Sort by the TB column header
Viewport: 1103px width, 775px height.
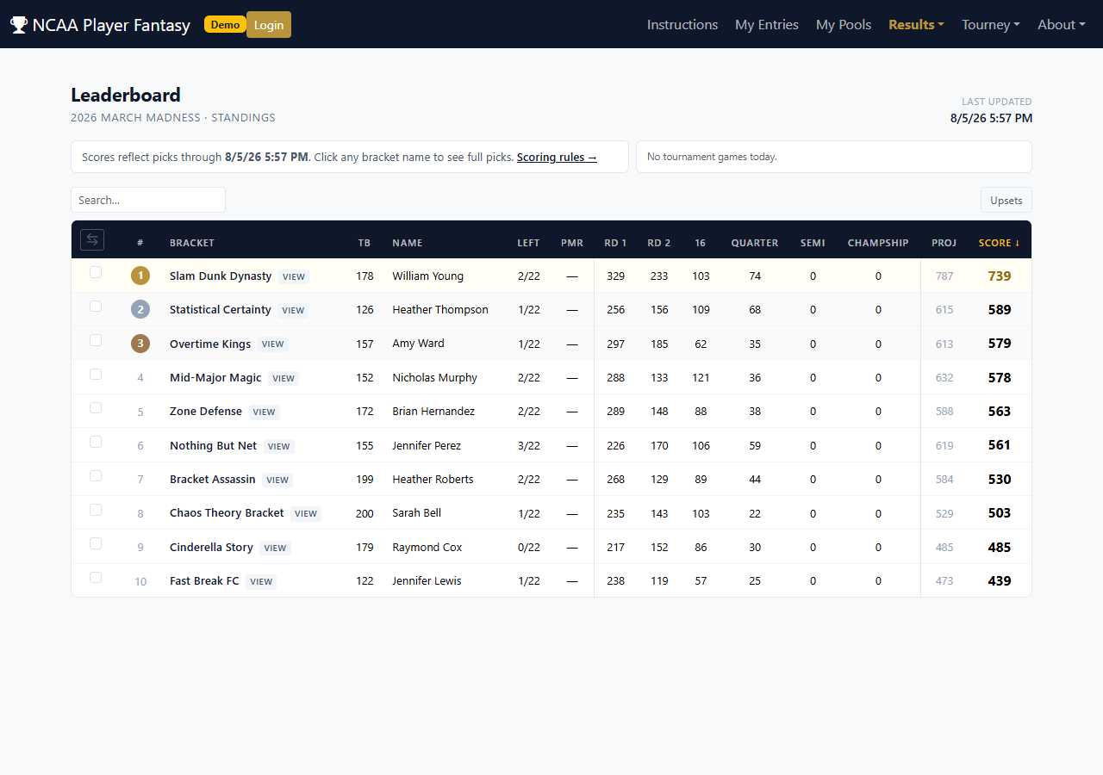[x=365, y=243]
